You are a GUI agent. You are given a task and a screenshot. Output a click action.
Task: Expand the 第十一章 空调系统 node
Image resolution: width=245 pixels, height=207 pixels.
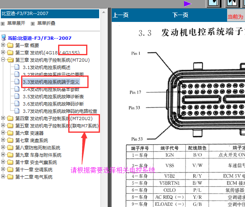[x=3, y=169]
